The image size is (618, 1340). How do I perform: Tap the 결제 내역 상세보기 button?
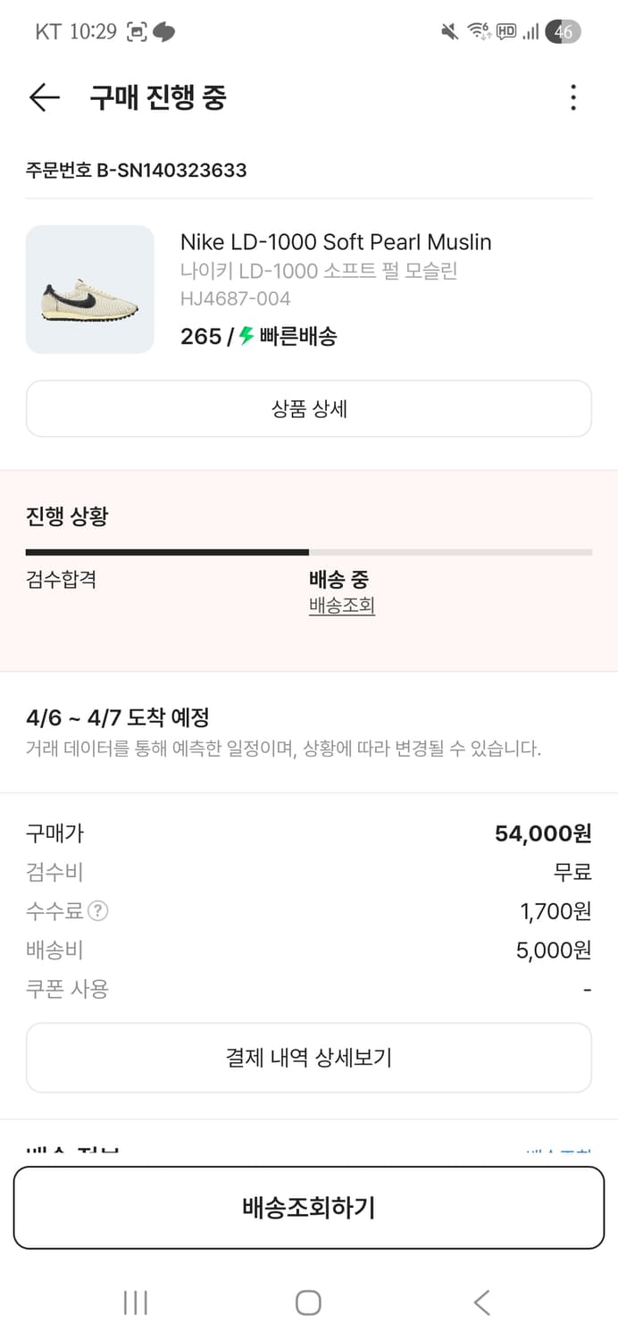309,1057
